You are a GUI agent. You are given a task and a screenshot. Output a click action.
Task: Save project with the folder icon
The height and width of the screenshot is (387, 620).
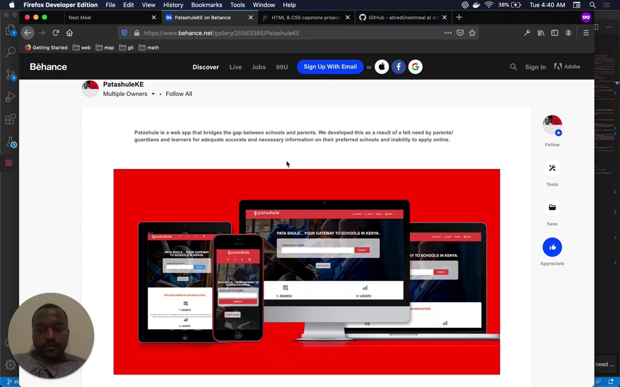pyautogui.click(x=552, y=207)
